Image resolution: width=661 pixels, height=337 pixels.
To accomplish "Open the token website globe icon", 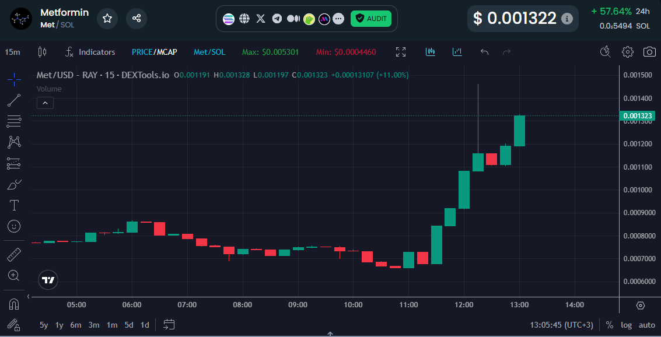I will pyautogui.click(x=244, y=19).
